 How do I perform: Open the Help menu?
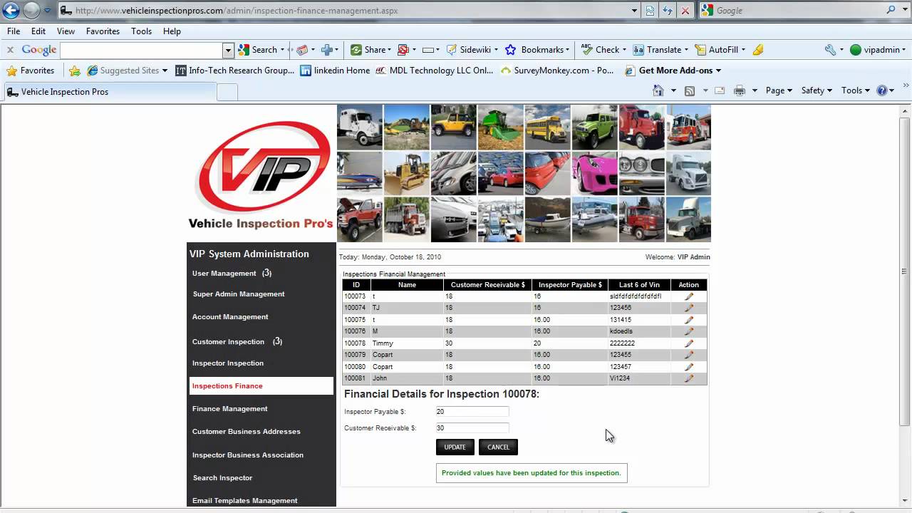[172, 31]
